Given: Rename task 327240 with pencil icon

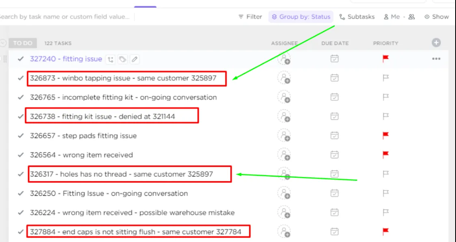Looking at the screenshot, I should coord(134,59).
